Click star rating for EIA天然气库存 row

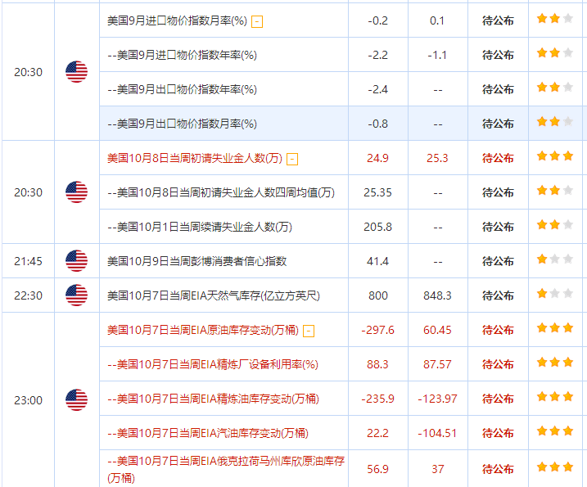tap(555, 294)
